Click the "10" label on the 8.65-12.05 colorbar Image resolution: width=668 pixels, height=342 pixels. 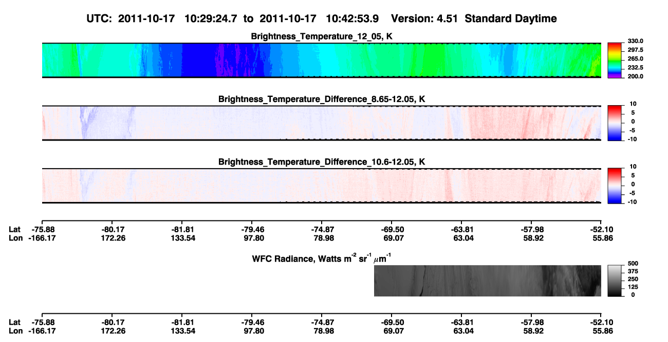633,104
